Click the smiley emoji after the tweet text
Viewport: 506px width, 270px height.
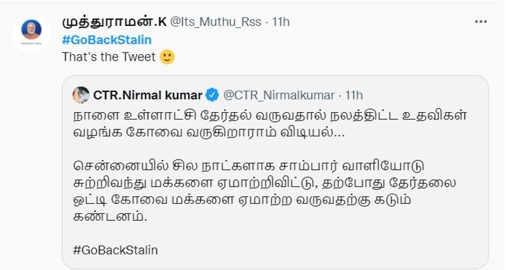pyautogui.click(x=167, y=57)
